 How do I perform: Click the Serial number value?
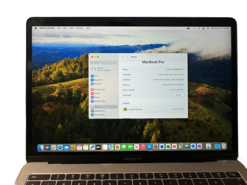click(x=177, y=90)
